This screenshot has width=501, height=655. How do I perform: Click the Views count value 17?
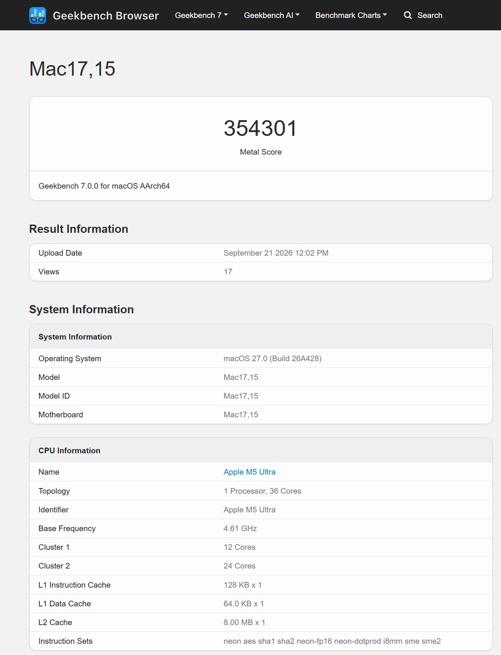pos(228,272)
